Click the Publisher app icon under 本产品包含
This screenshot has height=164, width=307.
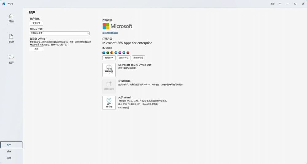coord(124,53)
